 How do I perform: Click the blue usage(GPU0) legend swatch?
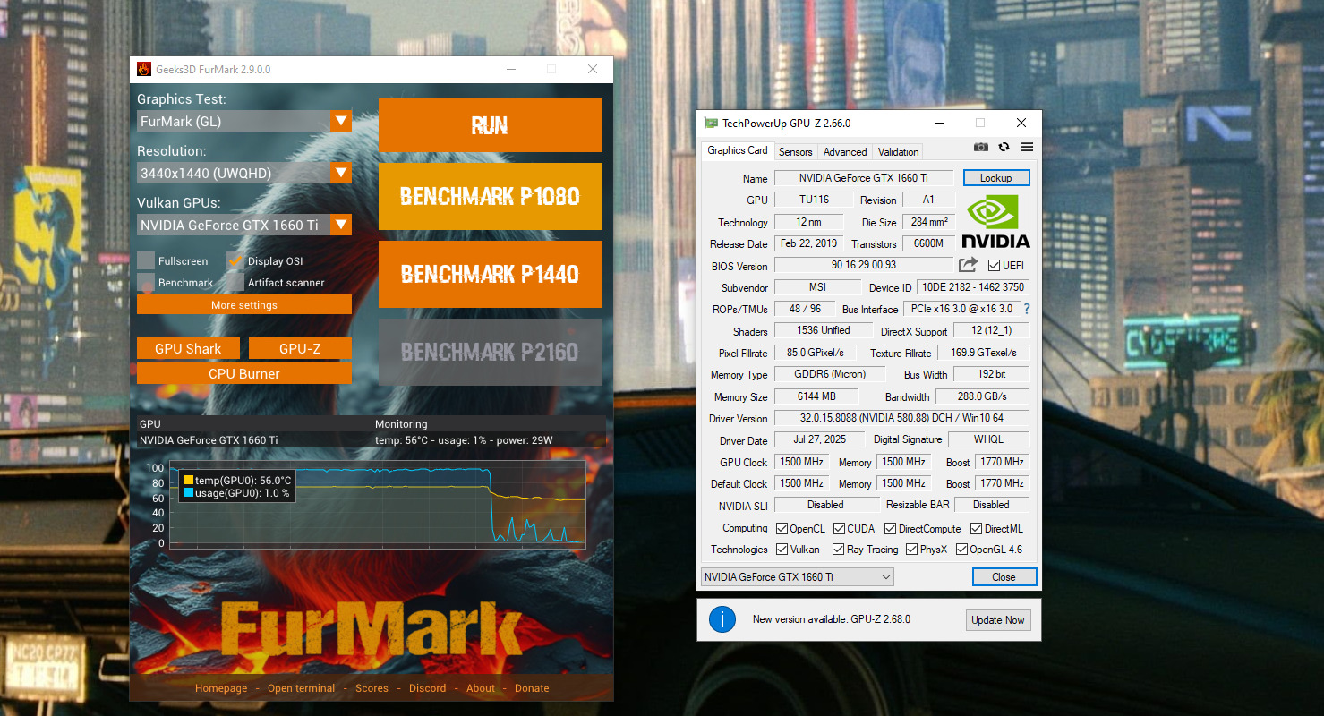pyautogui.click(x=188, y=493)
